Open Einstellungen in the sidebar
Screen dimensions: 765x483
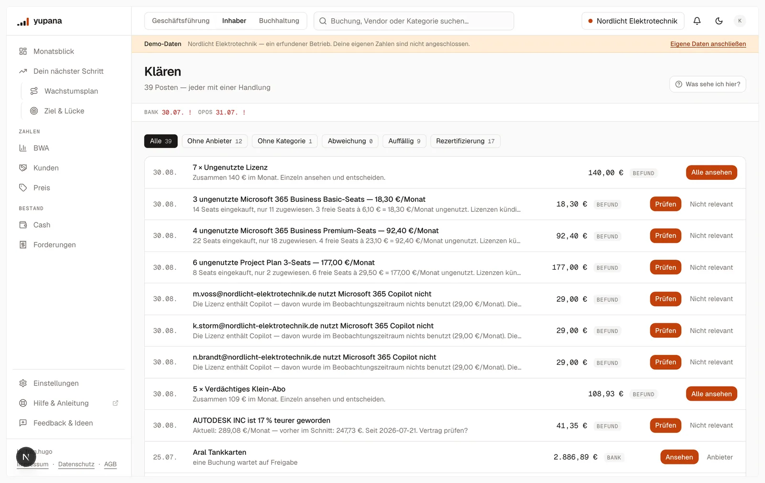68,384
